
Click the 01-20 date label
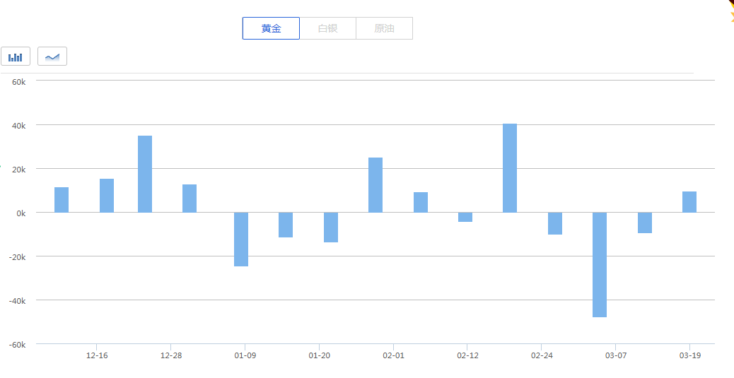319,356
